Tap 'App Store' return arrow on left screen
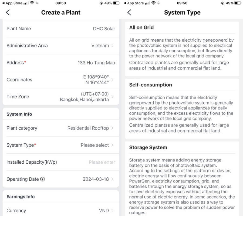The height and width of the screenshot is (243, 243). pyautogui.click(x=3, y=3)
